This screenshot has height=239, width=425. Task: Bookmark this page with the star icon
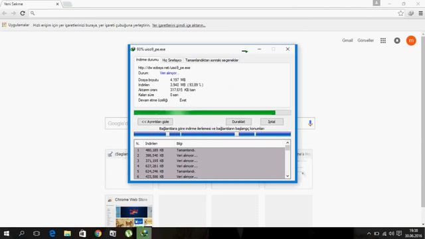pos(400,13)
